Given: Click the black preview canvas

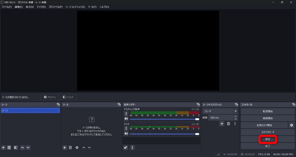Looking at the screenshot, I should [148, 51].
